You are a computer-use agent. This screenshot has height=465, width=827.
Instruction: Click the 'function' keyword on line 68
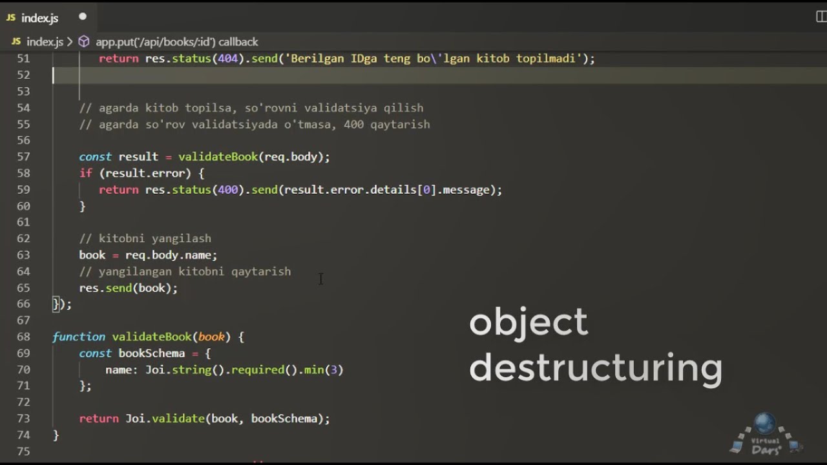[79, 337]
